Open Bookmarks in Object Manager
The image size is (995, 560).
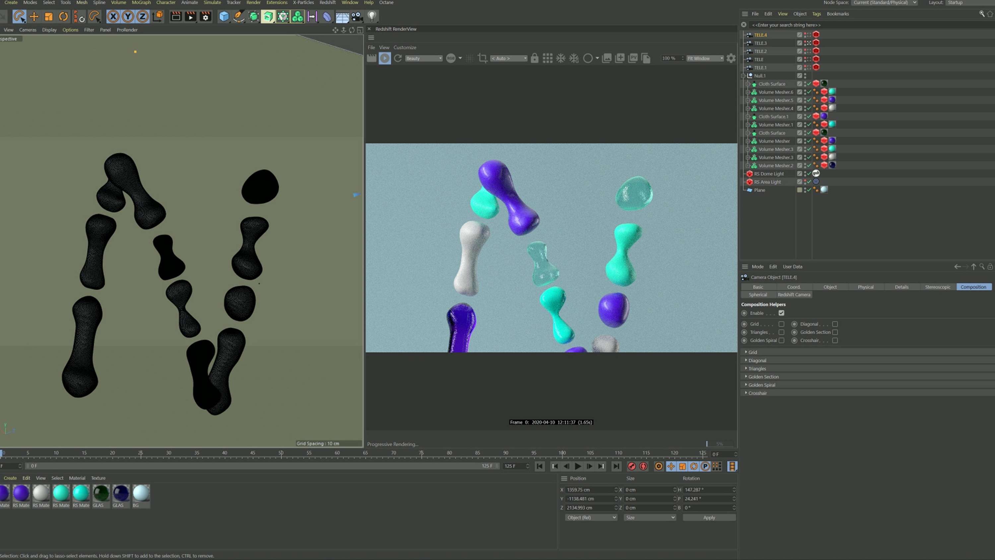837,14
